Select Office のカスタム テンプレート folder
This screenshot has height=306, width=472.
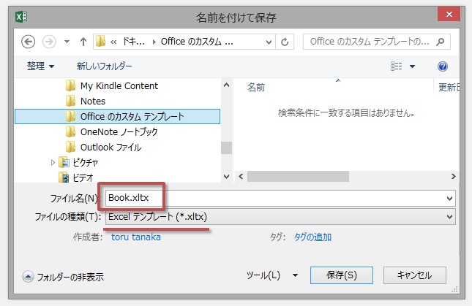tap(117, 117)
